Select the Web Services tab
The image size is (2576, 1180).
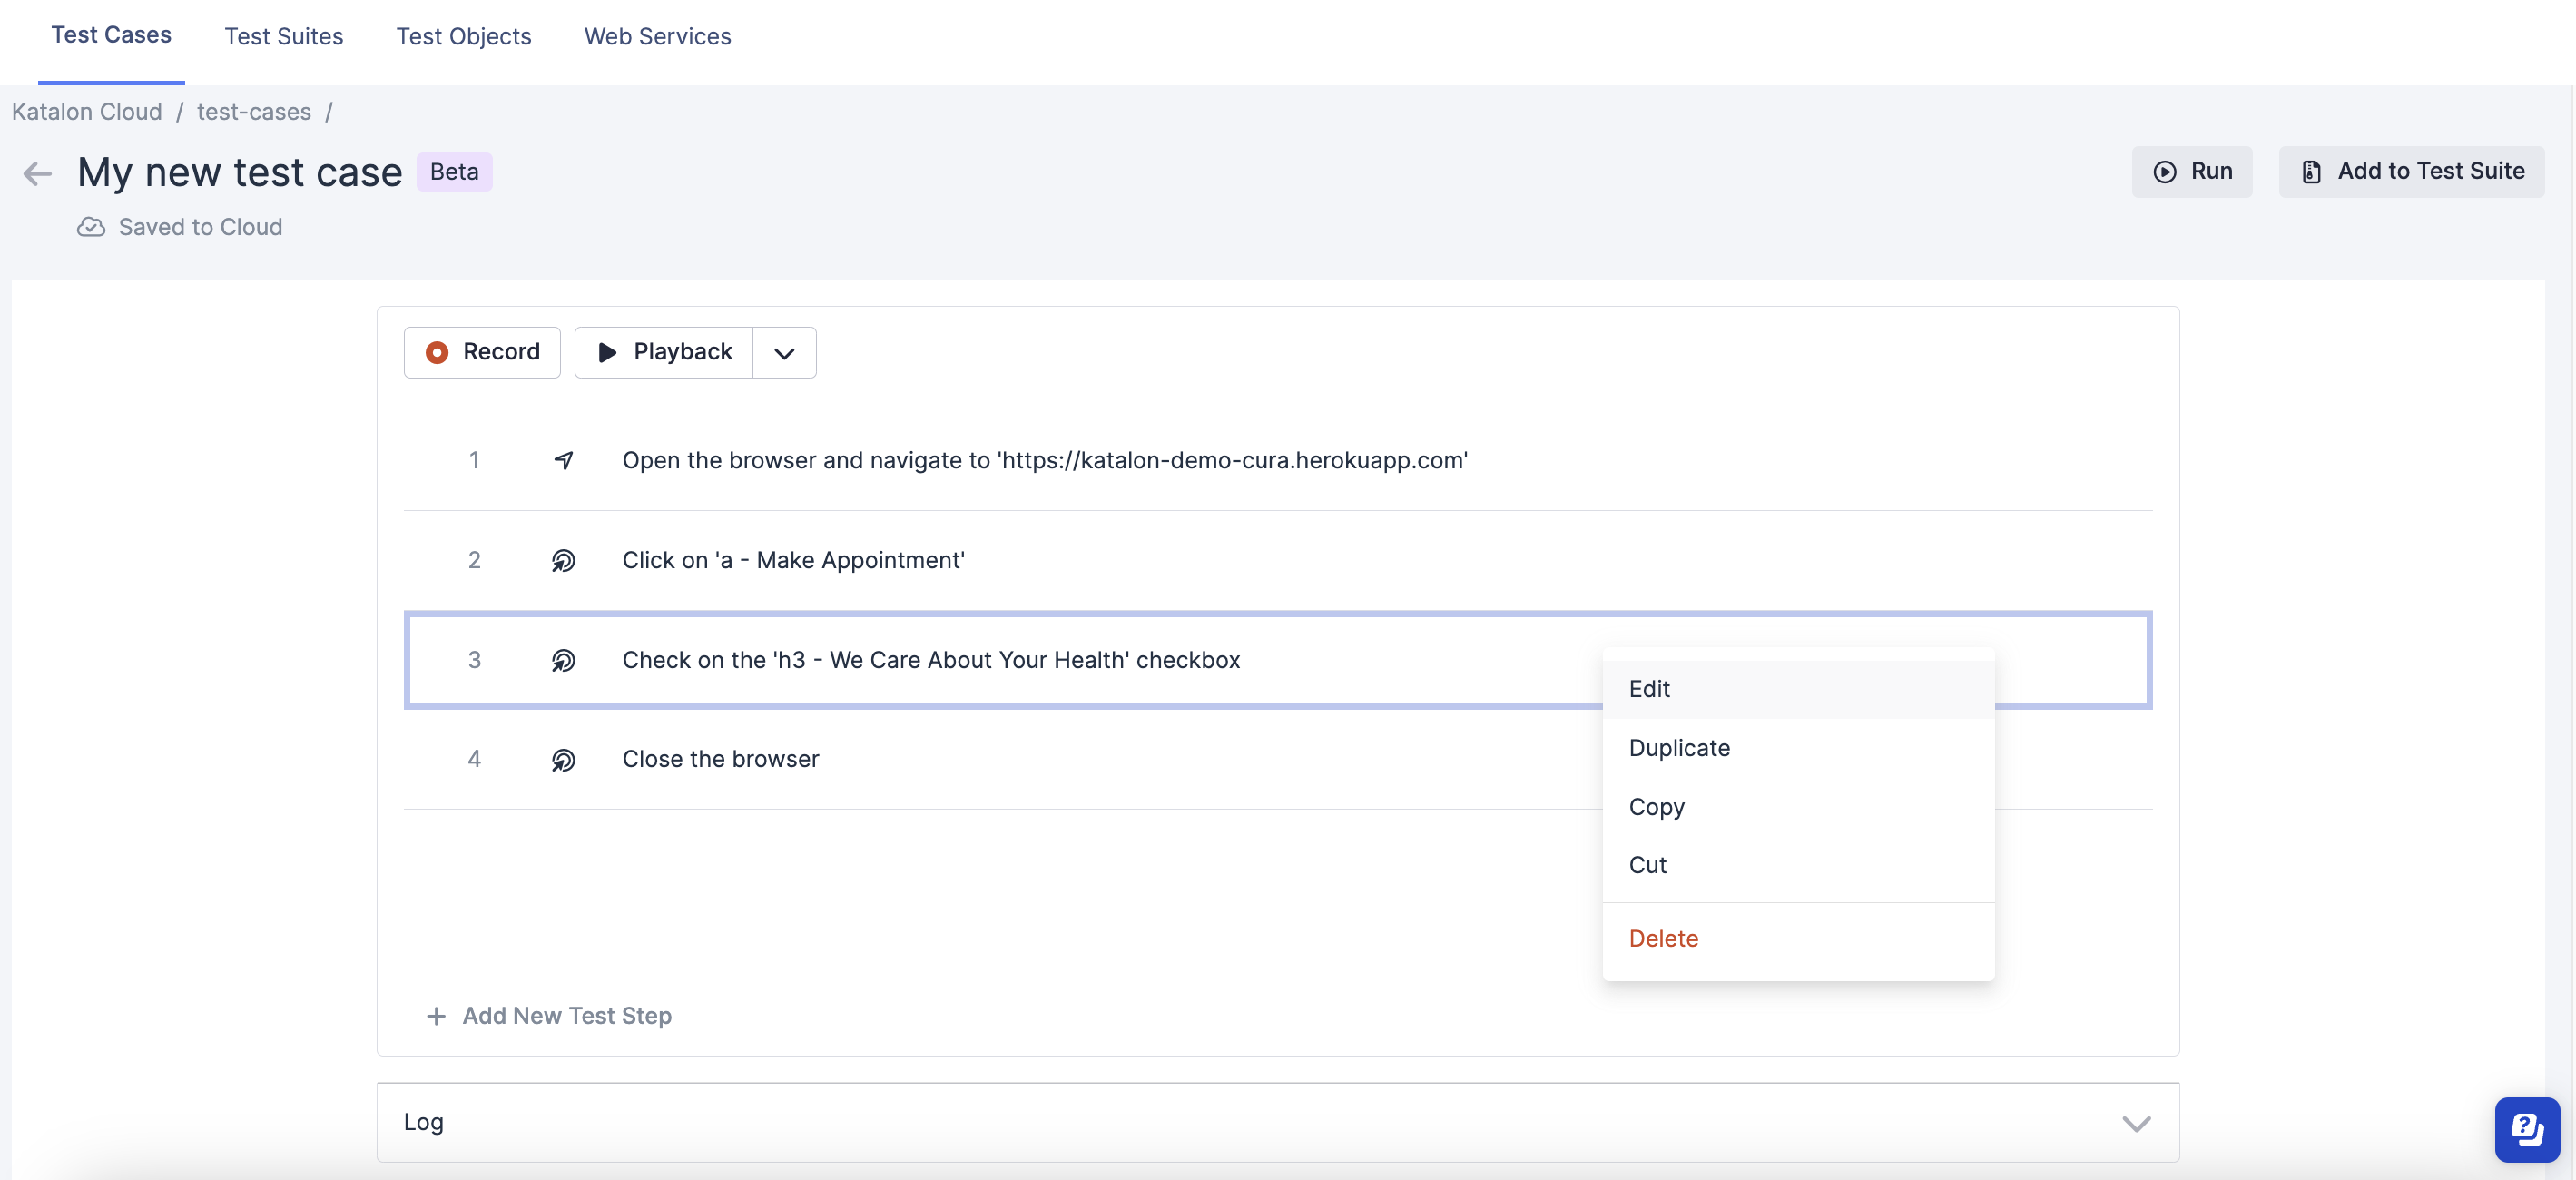click(x=657, y=34)
